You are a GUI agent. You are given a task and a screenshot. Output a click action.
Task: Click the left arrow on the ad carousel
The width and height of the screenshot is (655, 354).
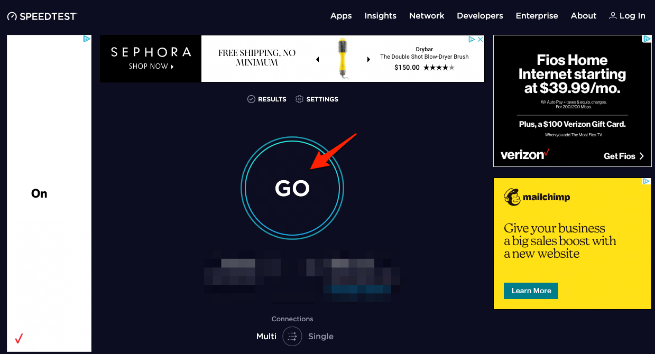click(x=318, y=59)
